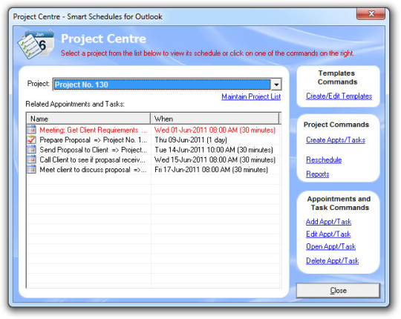Sort list by the When column header
401x319 pixels.
pyautogui.click(x=215, y=119)
